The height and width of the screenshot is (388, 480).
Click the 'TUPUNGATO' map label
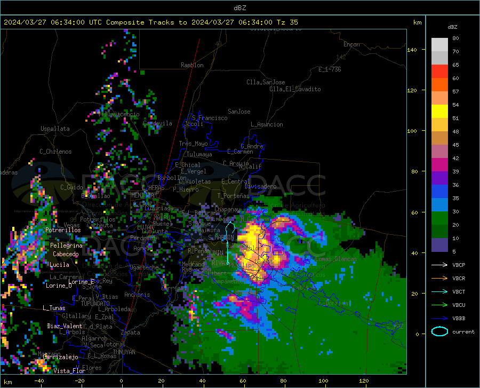coord(95,304)
